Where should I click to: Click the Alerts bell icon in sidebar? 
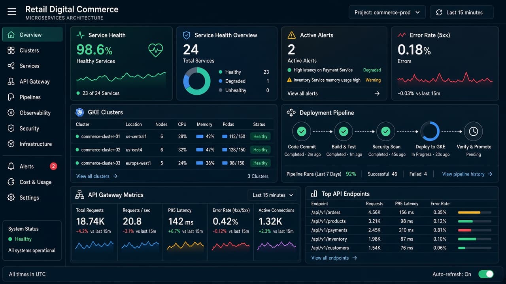[11, 166]
